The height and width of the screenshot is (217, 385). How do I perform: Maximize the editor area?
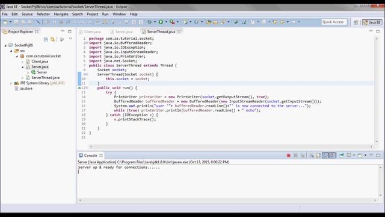pos(378,31)
